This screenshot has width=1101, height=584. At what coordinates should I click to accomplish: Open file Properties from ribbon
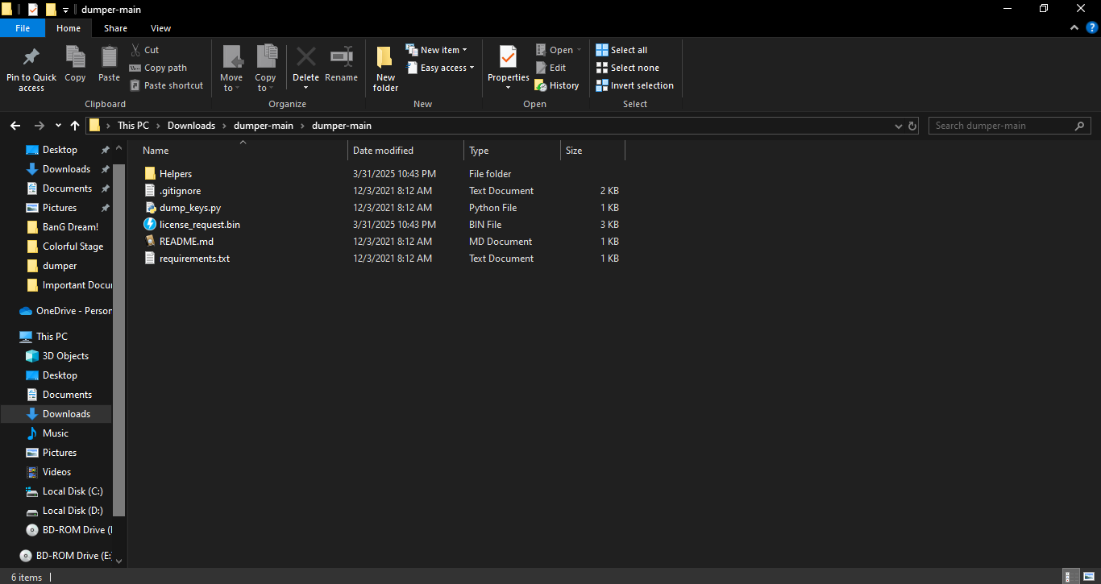point(508,69)
